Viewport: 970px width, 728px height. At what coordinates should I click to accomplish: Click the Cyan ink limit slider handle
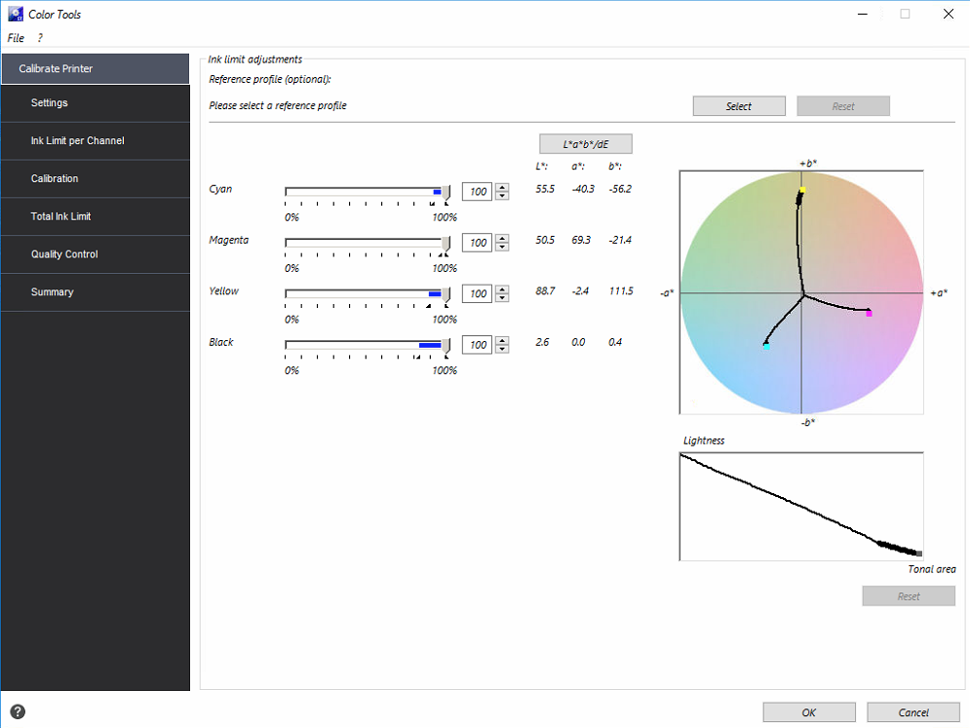point(446,192)
